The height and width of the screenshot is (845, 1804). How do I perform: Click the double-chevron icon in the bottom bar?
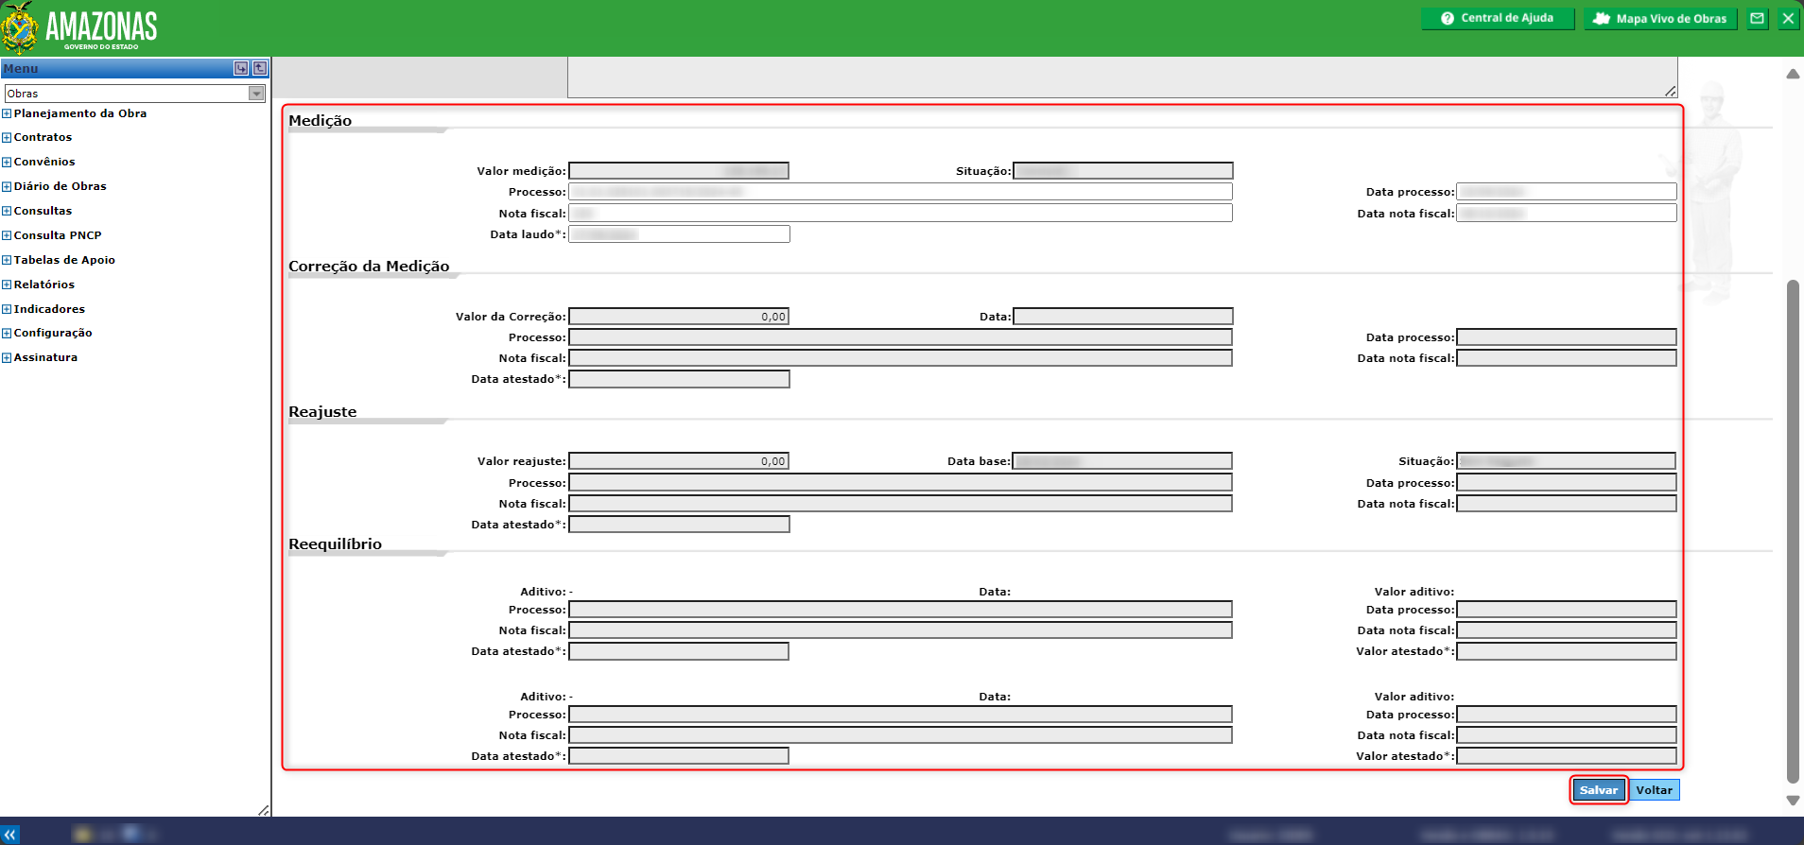coord(10,835)
